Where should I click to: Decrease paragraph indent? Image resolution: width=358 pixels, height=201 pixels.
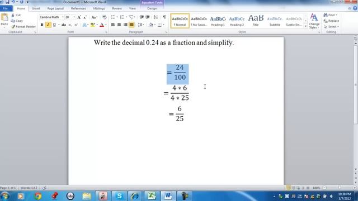[x=142, y=17]
